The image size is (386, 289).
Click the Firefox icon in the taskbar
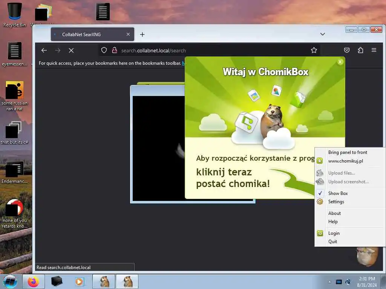click(x=34, y=281)
